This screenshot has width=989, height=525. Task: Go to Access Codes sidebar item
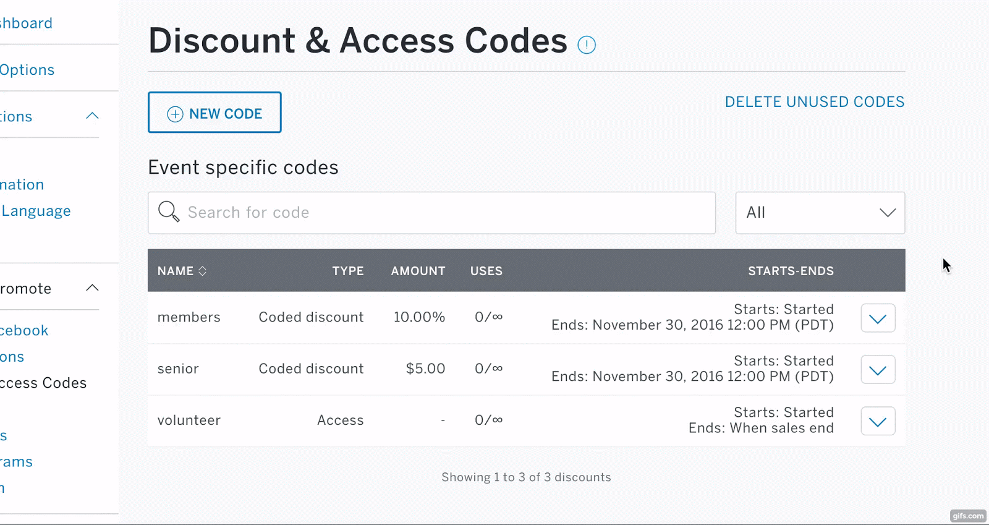[x=43, y=383]
